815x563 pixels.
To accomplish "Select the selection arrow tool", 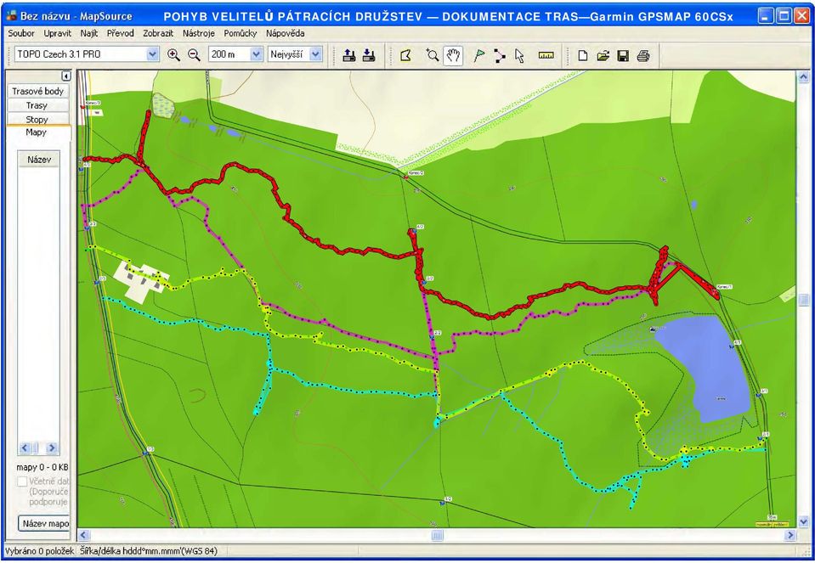I will pos(519,55).
